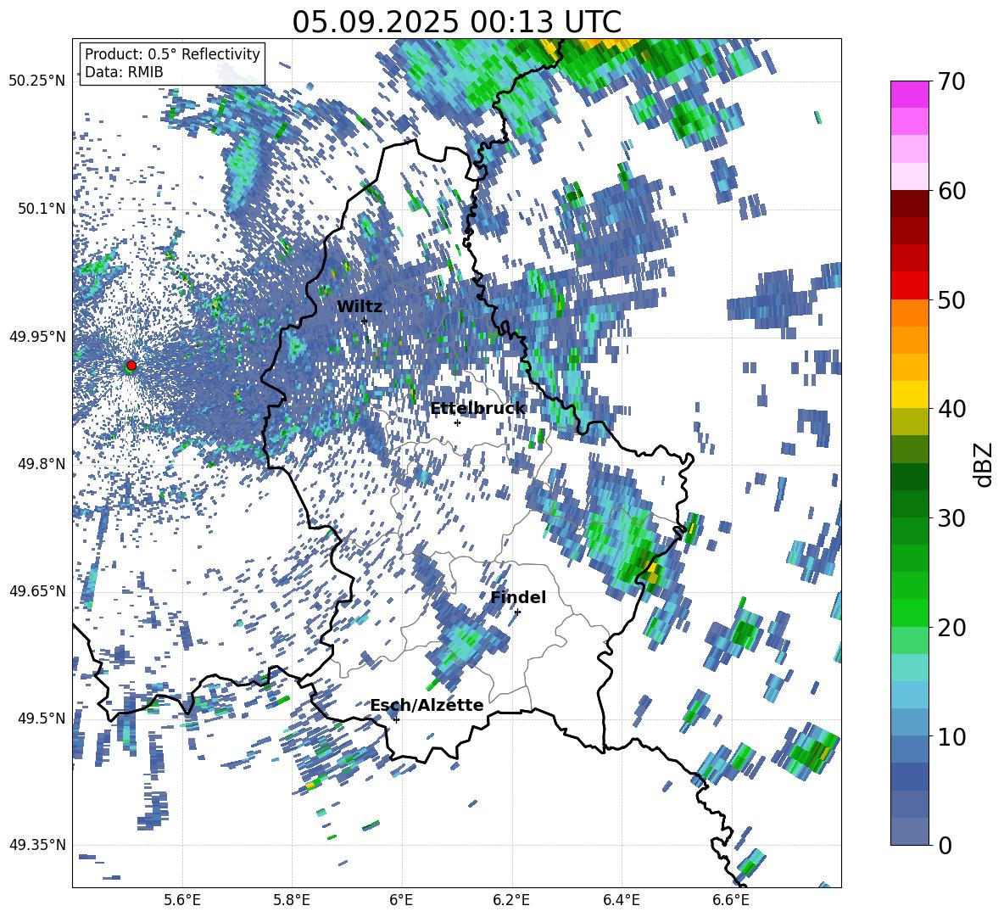Click the 10 tick label on the colorbar
Viewport: 1004px width, 917px height.
(x=951, y=737)
